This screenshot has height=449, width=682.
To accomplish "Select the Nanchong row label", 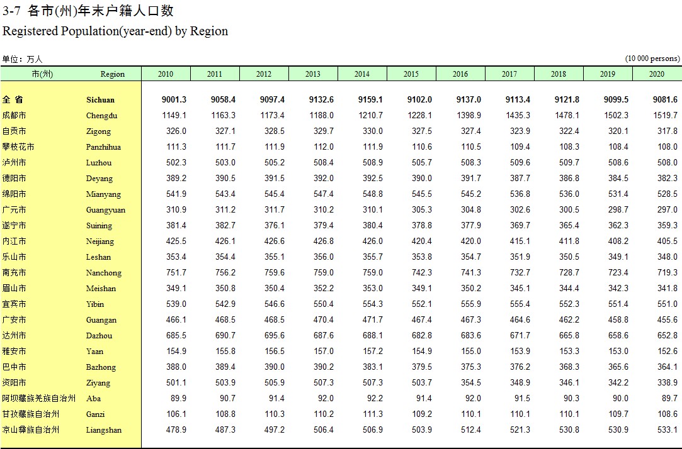I will click(x=103, y=273).
